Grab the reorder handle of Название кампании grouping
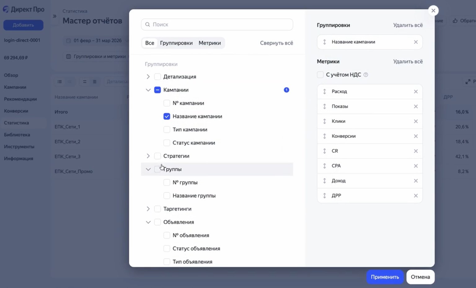This screenshot has height=288, width=476. [x=324, y=42]
